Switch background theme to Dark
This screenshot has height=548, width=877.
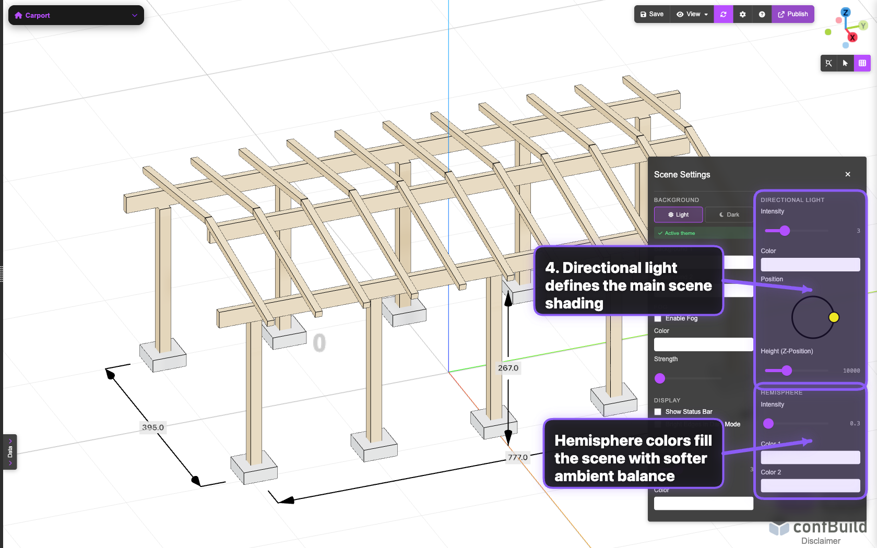729,215
